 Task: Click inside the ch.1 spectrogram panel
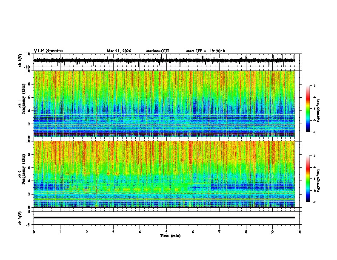164,104
